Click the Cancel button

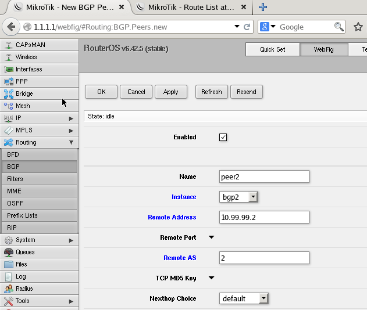[x=136, y=92]
